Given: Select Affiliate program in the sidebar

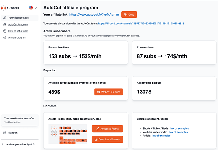Looking at the screenshot, I should pos(17,38).
